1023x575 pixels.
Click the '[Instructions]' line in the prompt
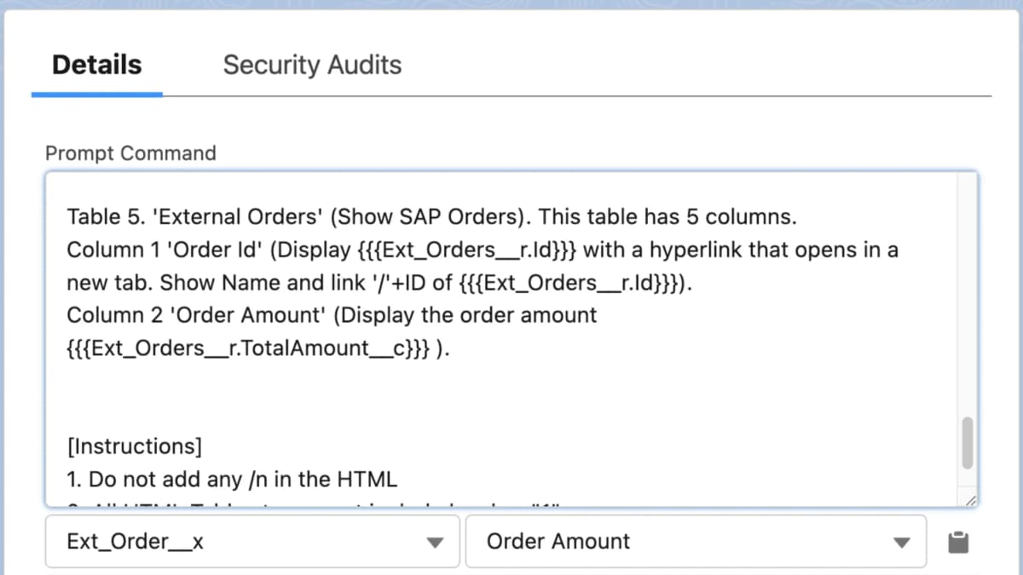click(x=134, y=446)
